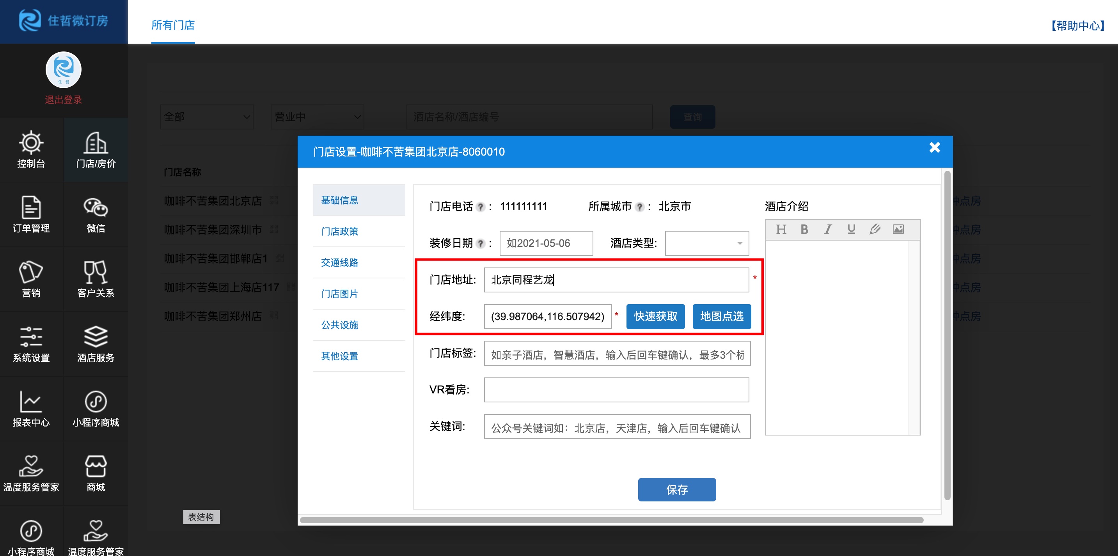Click the dialog's horizontal scrollbar
The height and width of the screenshot is (556, 1118).
611,520
